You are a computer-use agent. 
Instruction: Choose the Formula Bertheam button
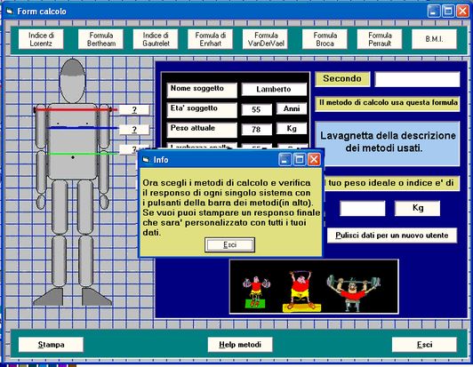point(100,39)
